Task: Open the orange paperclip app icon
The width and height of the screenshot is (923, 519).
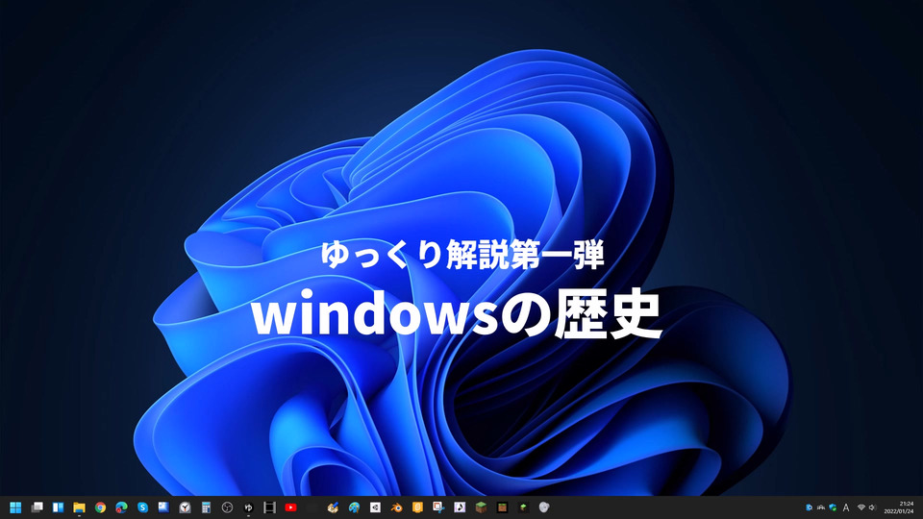Action: pyautogui.click(x=417, y=507)
